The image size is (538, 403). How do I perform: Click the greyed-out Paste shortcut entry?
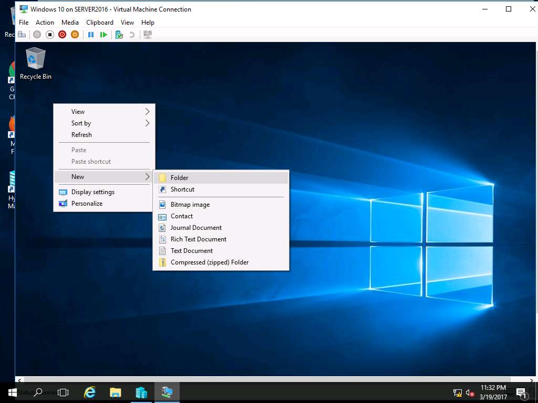[x=105, y=162]
